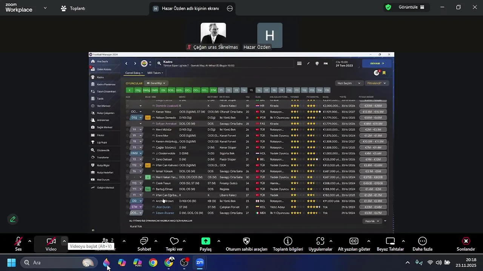Click Çağan uras Sarıelmas participant thumbnail
The height and width of the screenshot is (271, 483).
tap(213, 37)
